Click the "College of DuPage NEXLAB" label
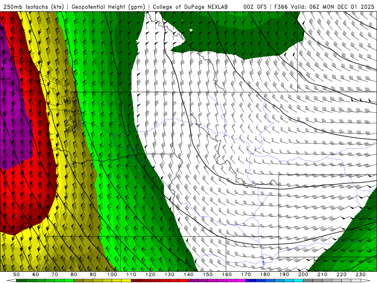The image size is (377, 283). click(190, 7)
